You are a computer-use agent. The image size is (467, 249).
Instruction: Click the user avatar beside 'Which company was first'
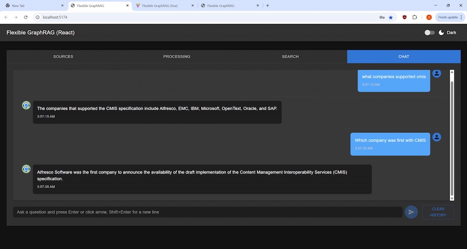click(437, 137)
